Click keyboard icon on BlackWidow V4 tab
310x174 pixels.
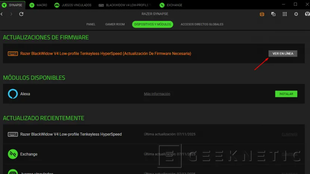[101, 5]
